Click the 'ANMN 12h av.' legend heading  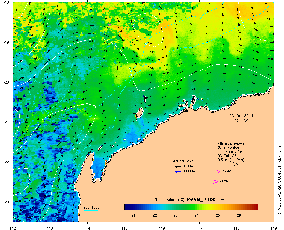coord(185,161)
